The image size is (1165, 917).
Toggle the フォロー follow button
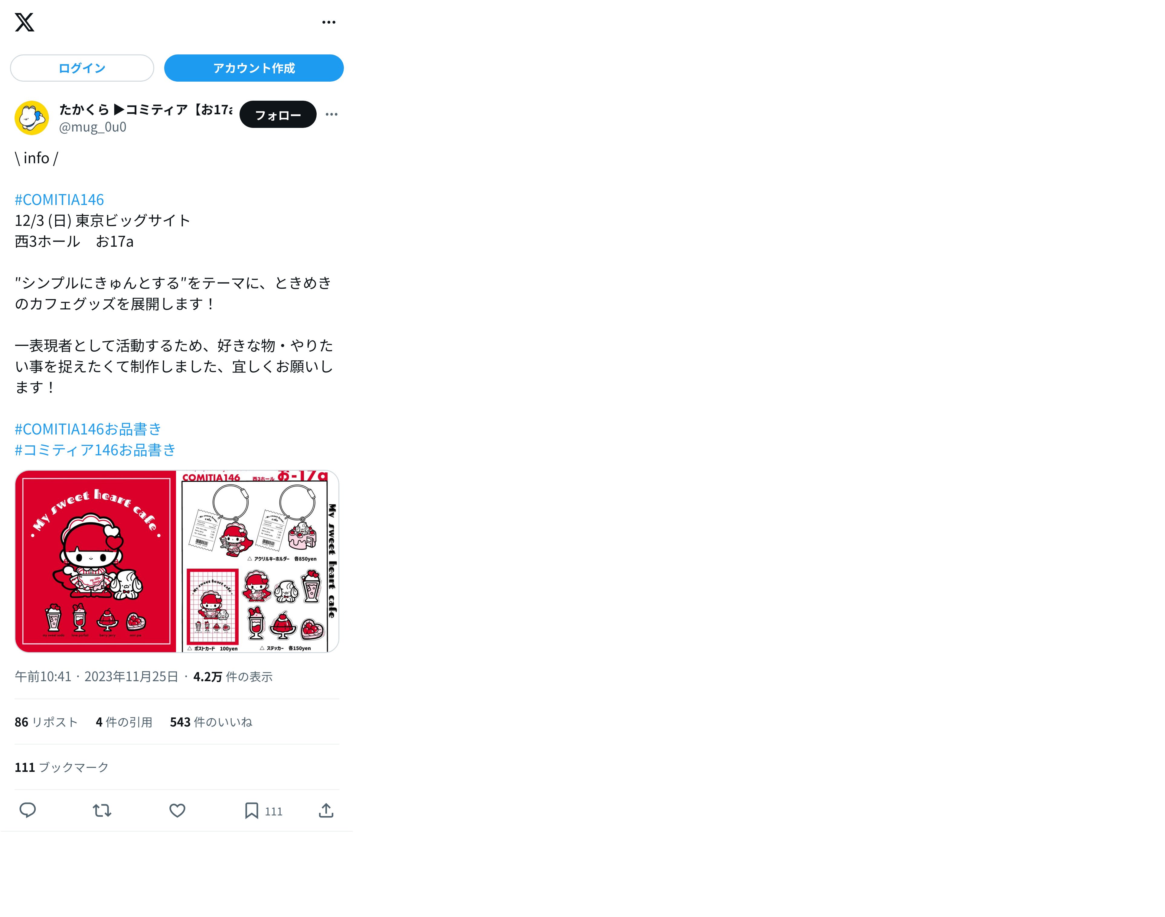278,114
